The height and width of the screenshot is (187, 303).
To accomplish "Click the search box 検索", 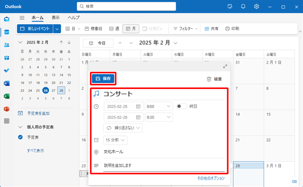I will [126, 7].
